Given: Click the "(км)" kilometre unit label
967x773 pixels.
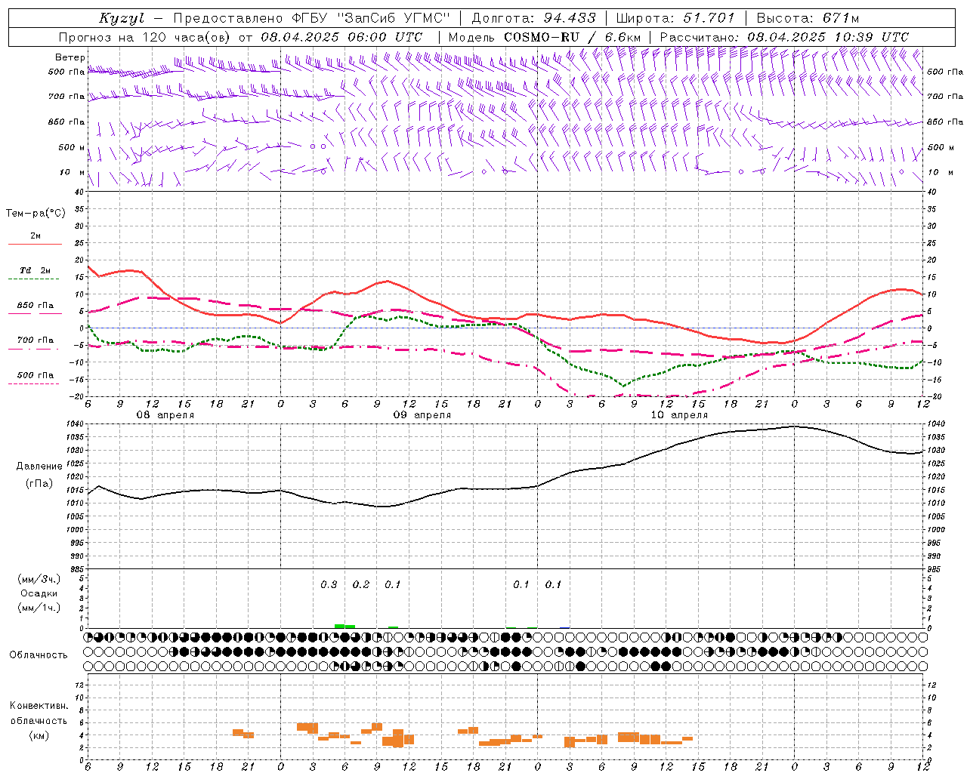Looking at the screenshot, I should [39, 735].
